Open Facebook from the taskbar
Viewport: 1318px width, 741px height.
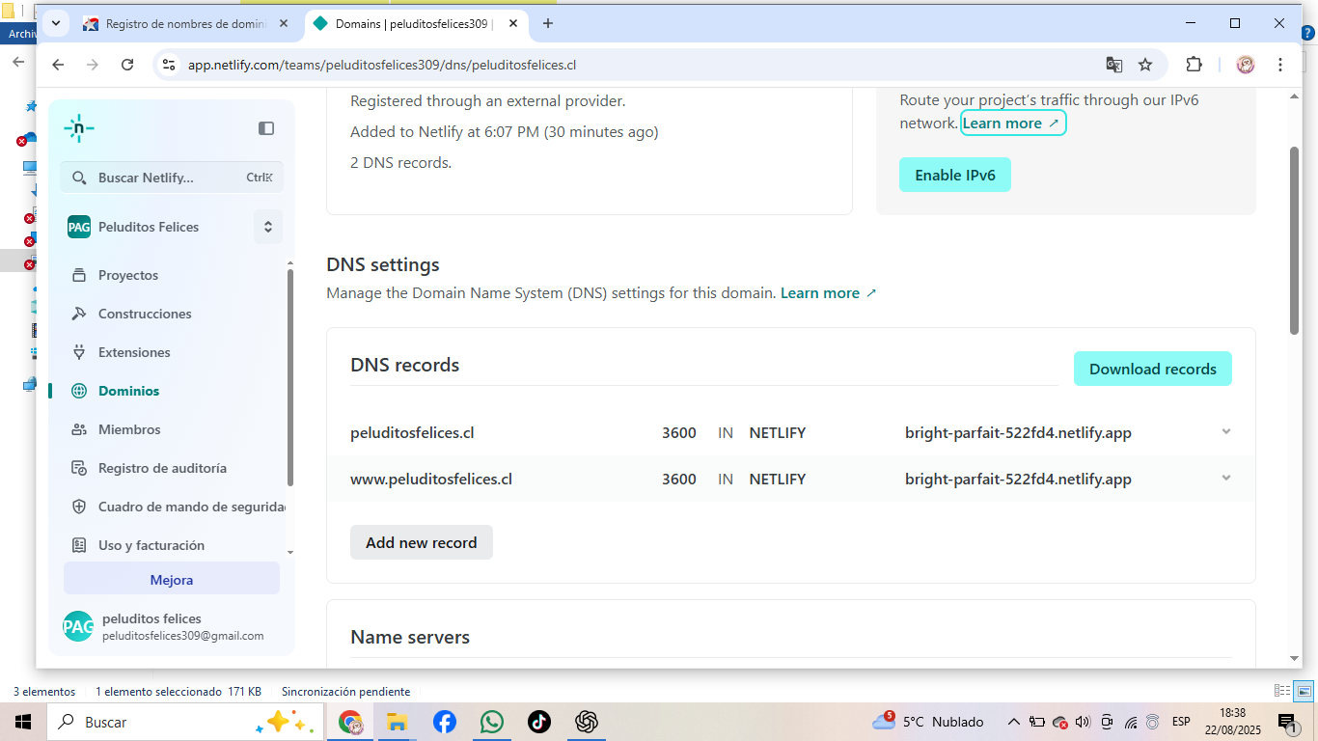tap(445, 722)
